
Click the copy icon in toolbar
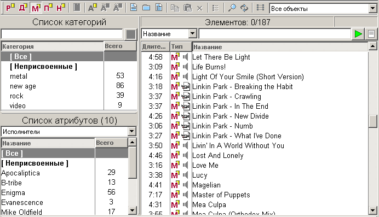[175, 8]
